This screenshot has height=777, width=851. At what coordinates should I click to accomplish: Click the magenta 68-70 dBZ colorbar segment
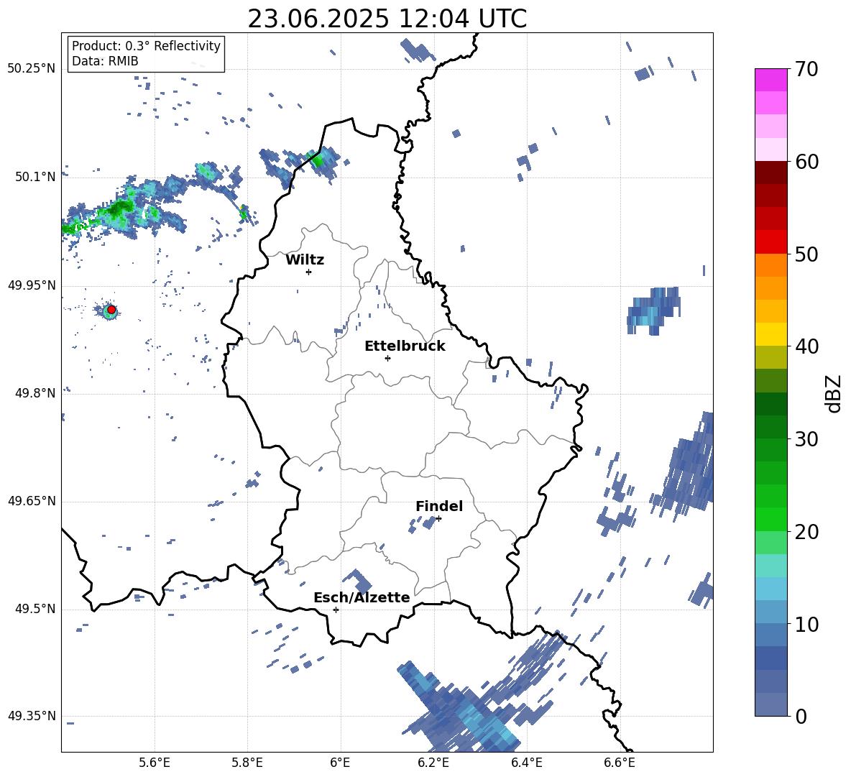[770, 80]
